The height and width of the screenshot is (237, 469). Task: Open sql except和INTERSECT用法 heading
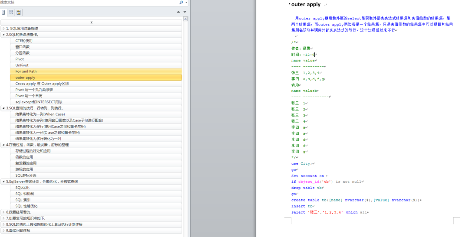[x=96, y=102]
